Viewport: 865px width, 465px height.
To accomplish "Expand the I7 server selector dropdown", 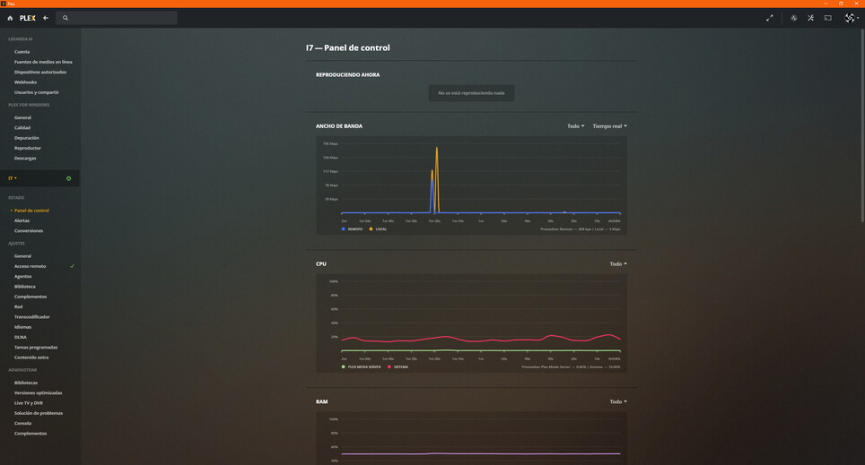I will [13, 178].
